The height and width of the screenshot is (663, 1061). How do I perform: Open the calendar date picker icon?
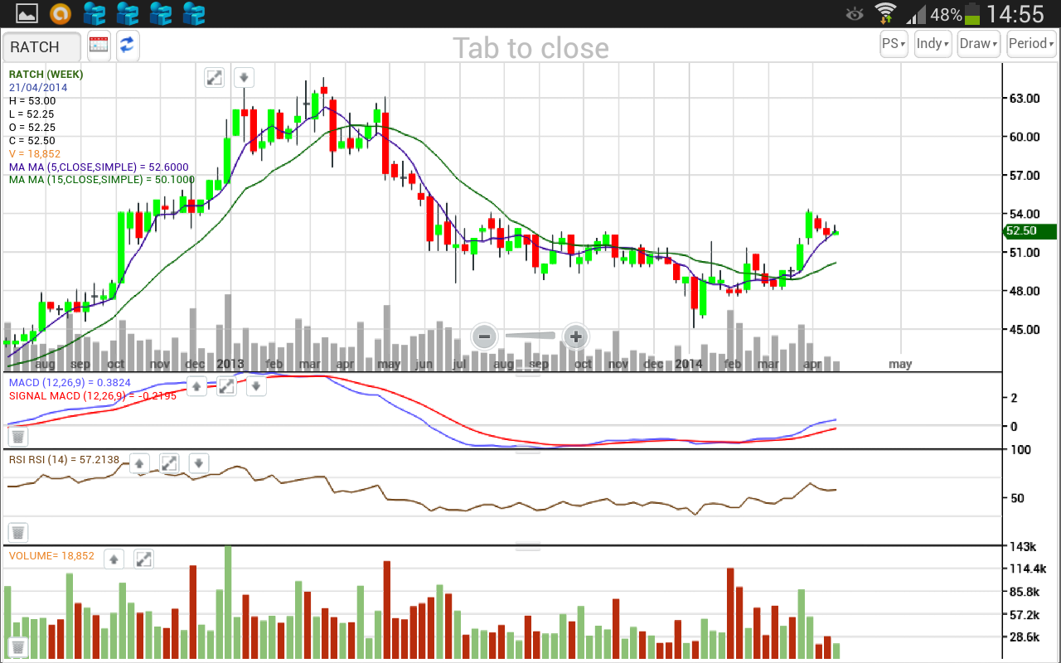coord(99,46)
